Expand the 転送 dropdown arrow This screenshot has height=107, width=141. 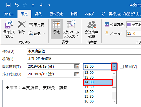coord(44,33)
